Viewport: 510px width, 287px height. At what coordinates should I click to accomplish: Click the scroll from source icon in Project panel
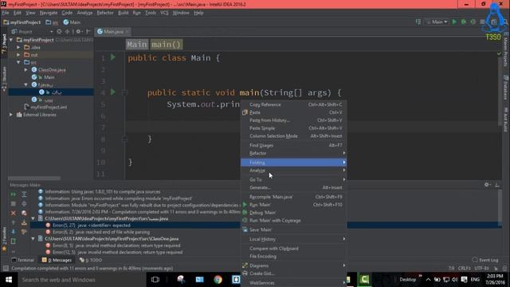tap(59, 32)
